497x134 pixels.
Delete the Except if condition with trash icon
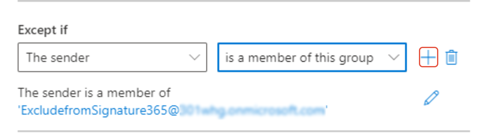pyautogui.click(x=452, y=58)
